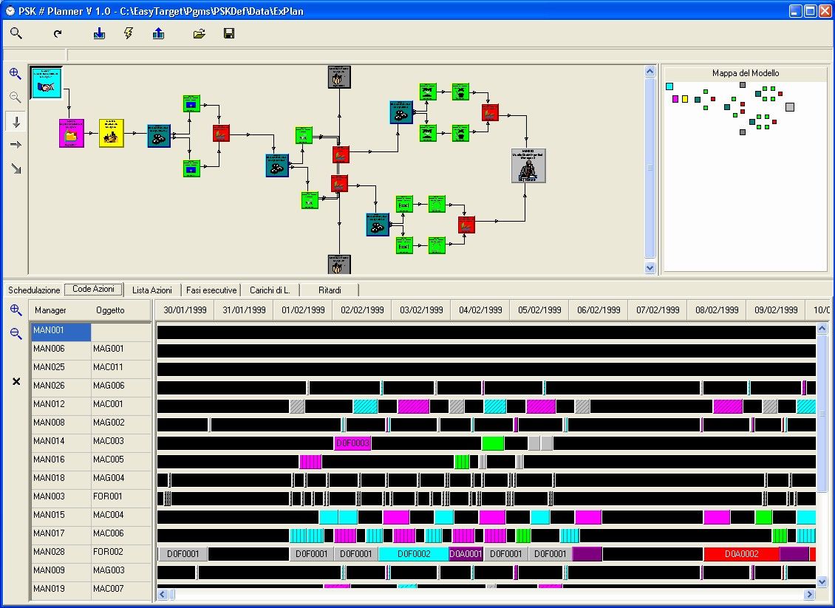Select the MAN006 manager cell
This screenshot has height=608, width=835.
click(x=61, y=349)
